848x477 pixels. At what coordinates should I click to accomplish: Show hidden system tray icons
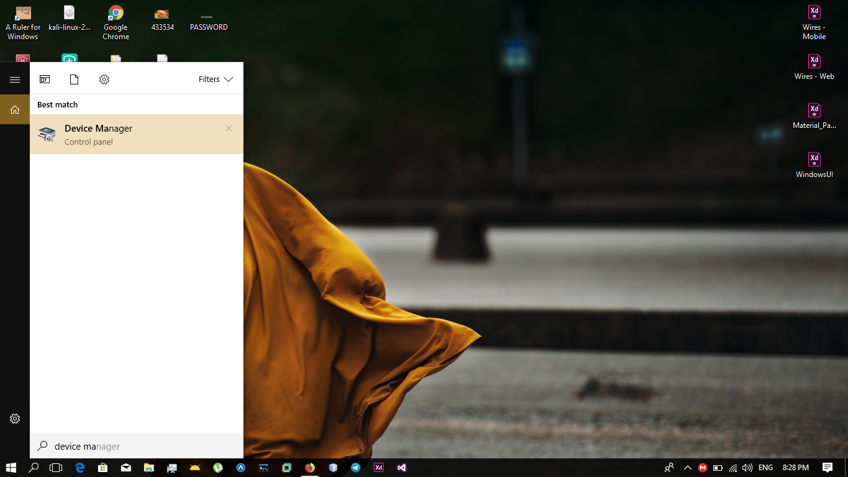point(687,468)
